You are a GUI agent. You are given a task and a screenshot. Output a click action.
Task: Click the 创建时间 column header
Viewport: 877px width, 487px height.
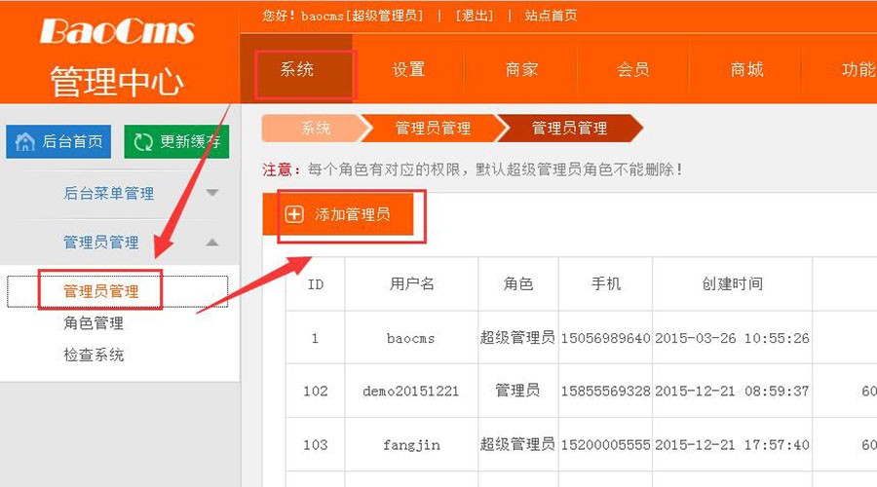tap(732, 284)
